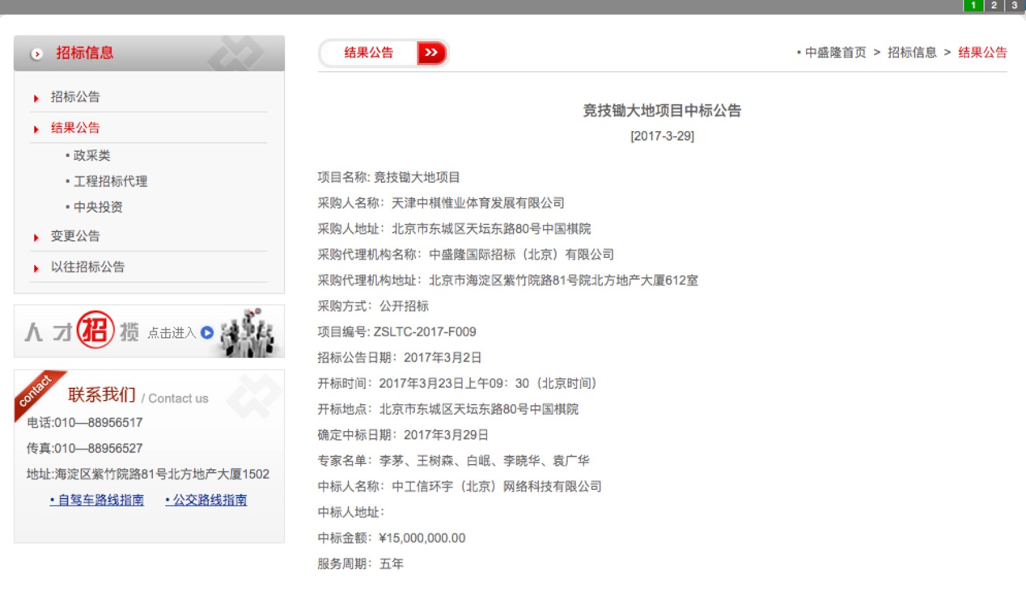Click the 结果公告 breadcrumb entry
Screen dimensions: 1026x591
982,53
